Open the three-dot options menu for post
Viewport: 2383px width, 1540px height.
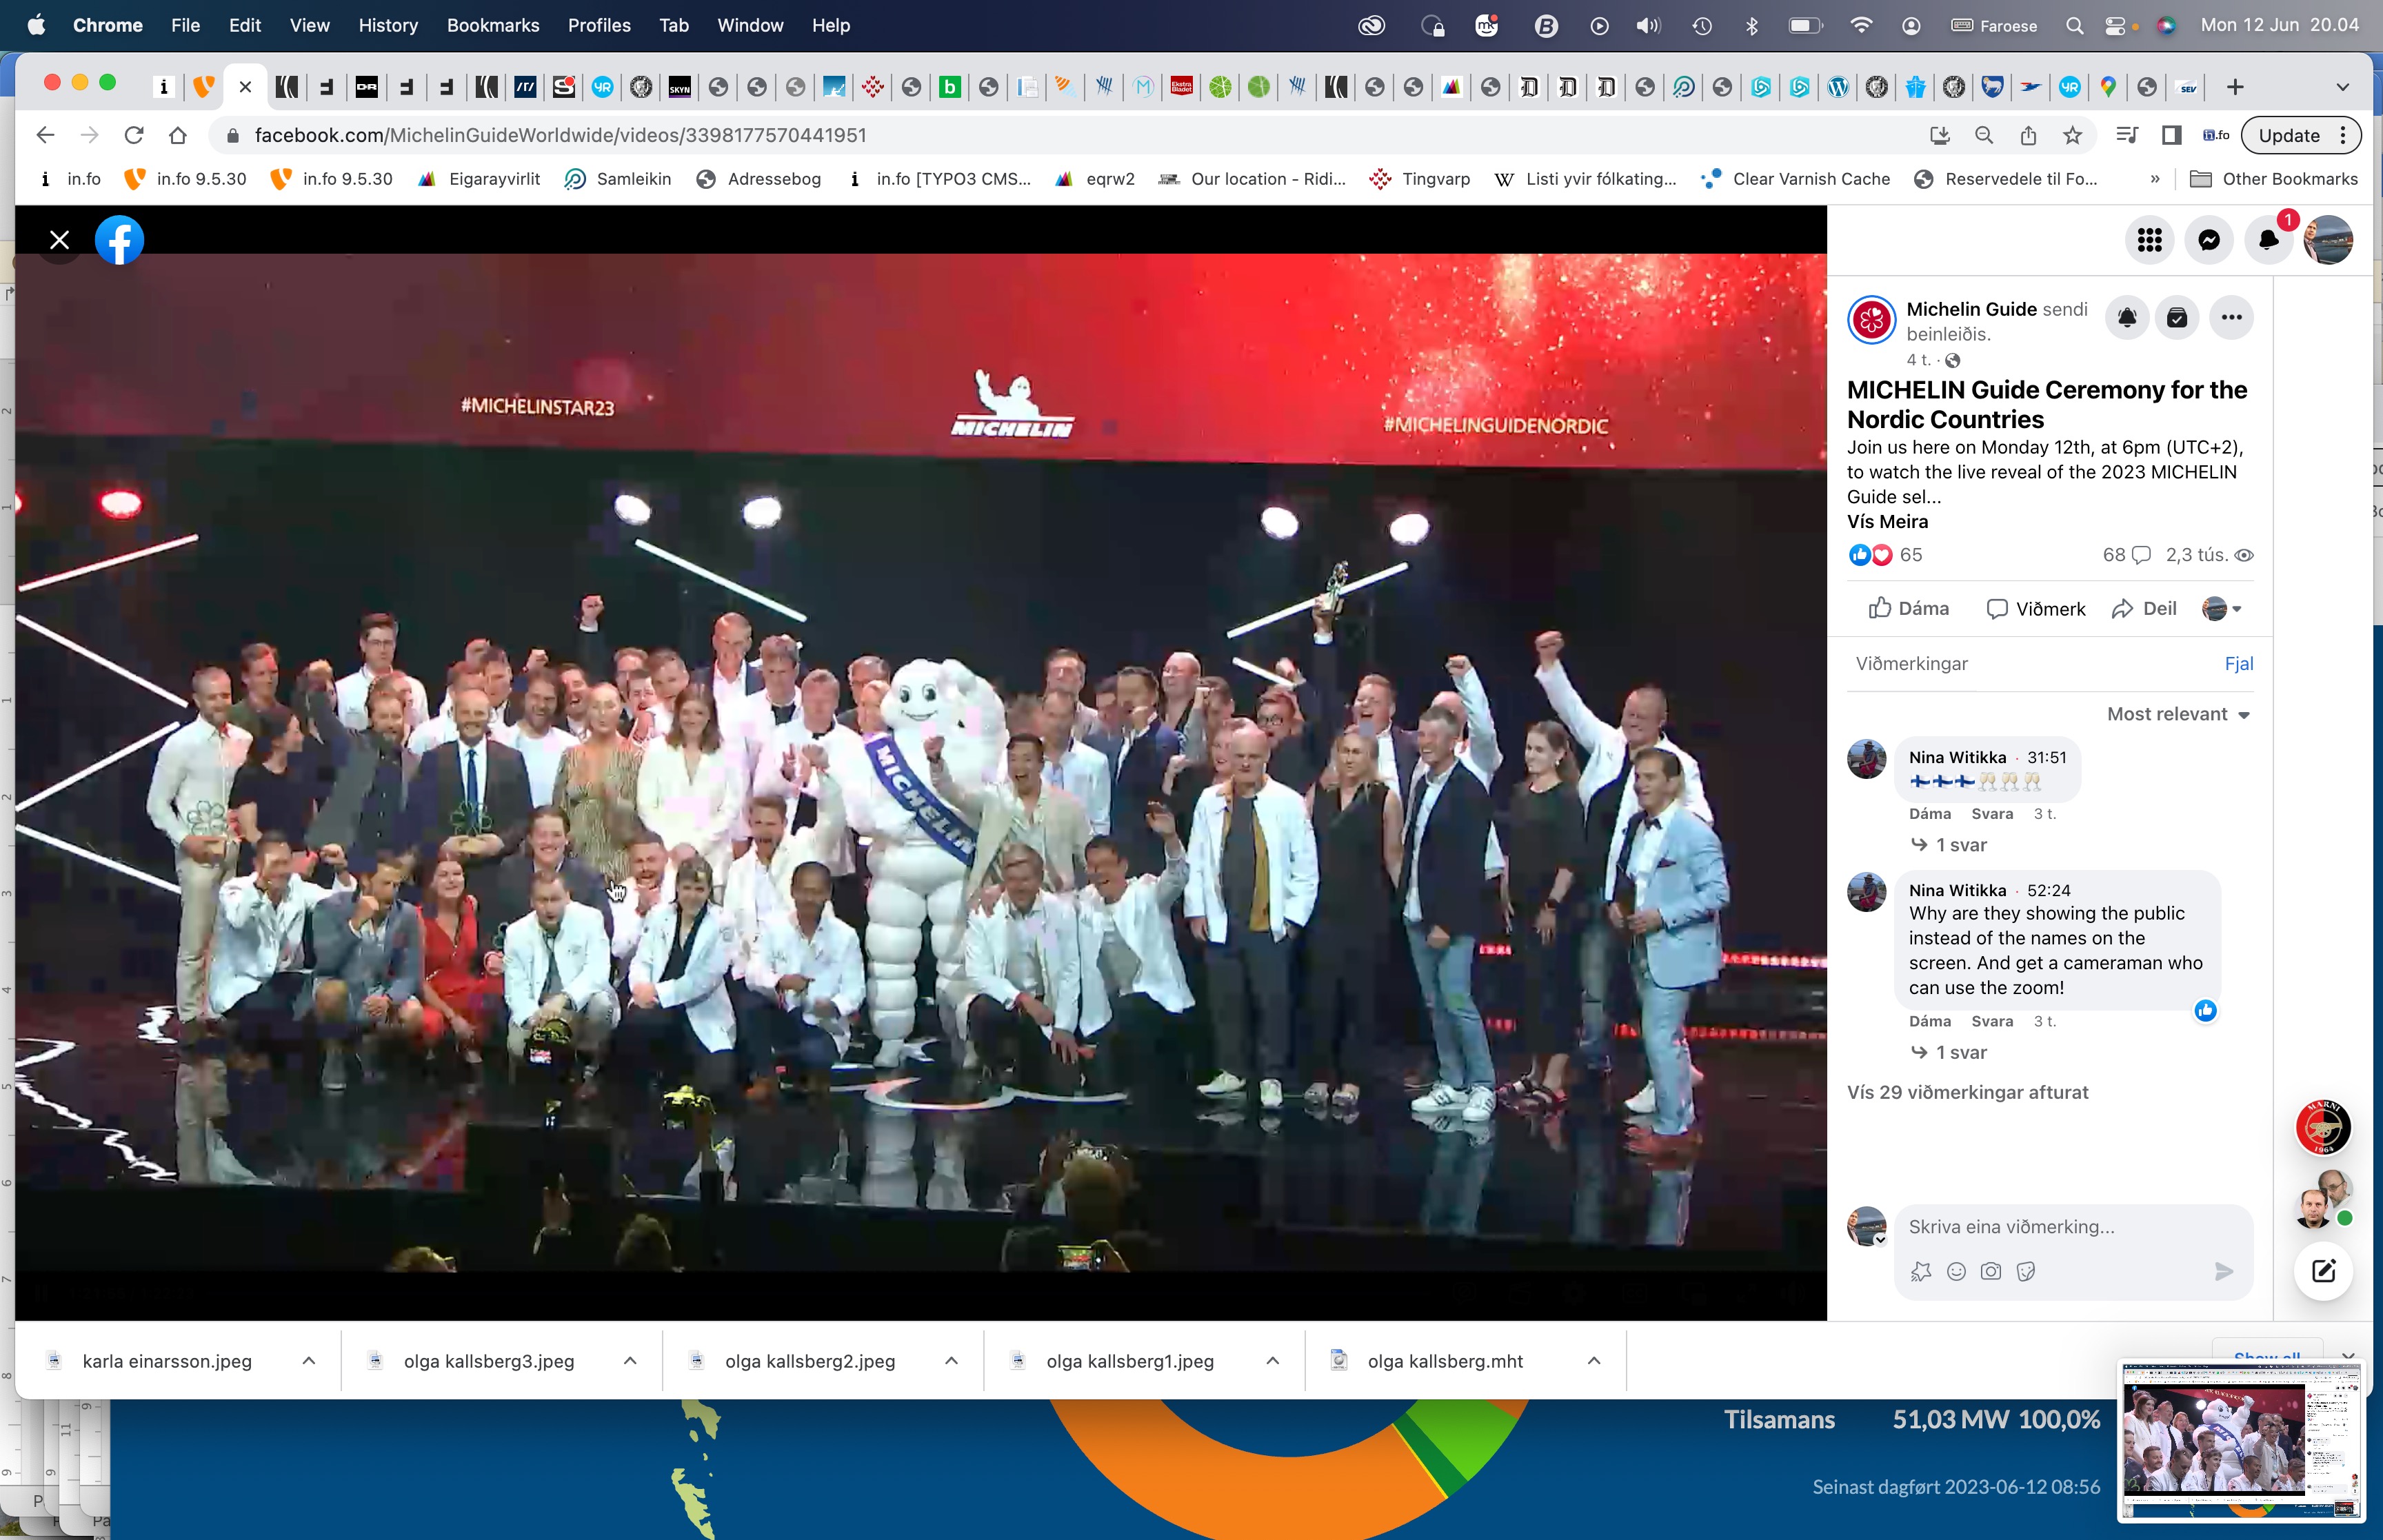coord(2231,318)
